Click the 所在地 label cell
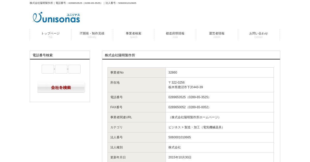The image size is (310, 162). coord(137,85)
